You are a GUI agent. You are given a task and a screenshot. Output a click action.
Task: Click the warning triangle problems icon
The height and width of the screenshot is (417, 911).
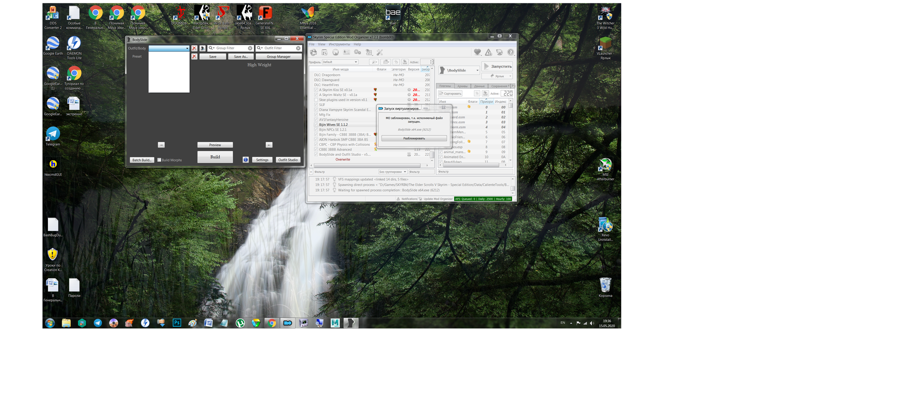coord(488,53)
